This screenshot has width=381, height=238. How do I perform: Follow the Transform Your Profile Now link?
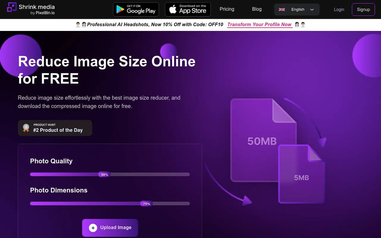pos(260,25)
